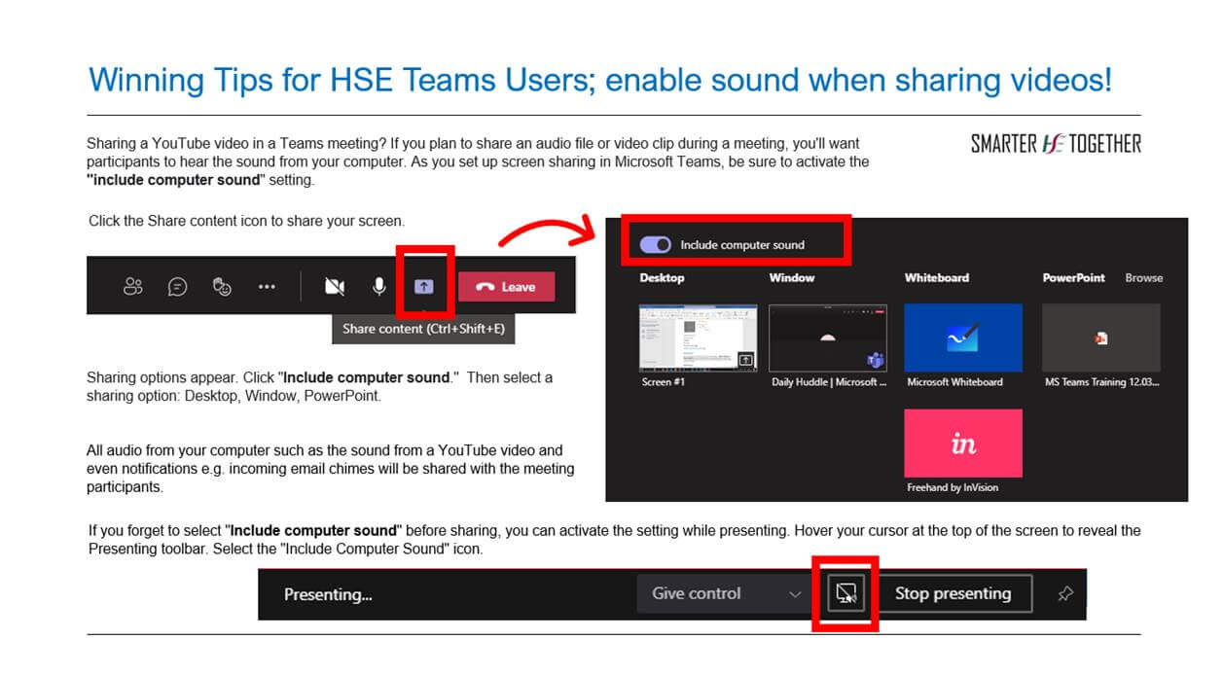Pin the presenting toolbar with pushpin icon
The height and width of the screenshot is (675, 1223).
point(1065,593)
